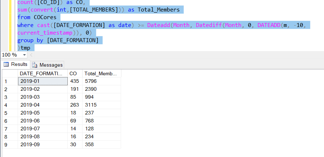Click the cell 2019-05

click(43, 113)
